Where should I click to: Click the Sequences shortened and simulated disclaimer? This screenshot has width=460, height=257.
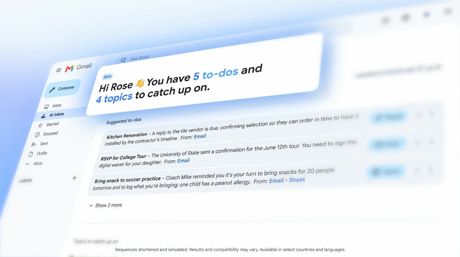point(230,250)
